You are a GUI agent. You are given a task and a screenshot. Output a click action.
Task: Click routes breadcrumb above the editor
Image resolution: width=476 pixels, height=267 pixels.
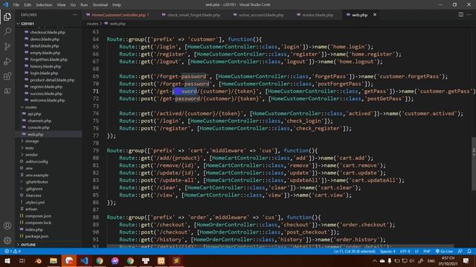click(92, 24)
